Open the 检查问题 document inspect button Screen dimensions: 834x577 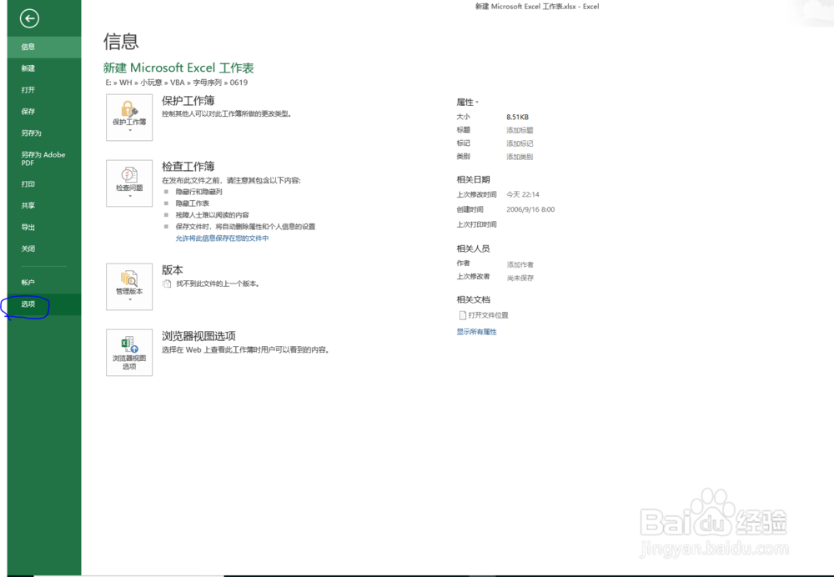[129, 183]
